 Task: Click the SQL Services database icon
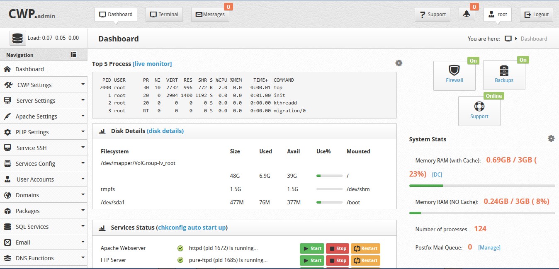(7, 227)
